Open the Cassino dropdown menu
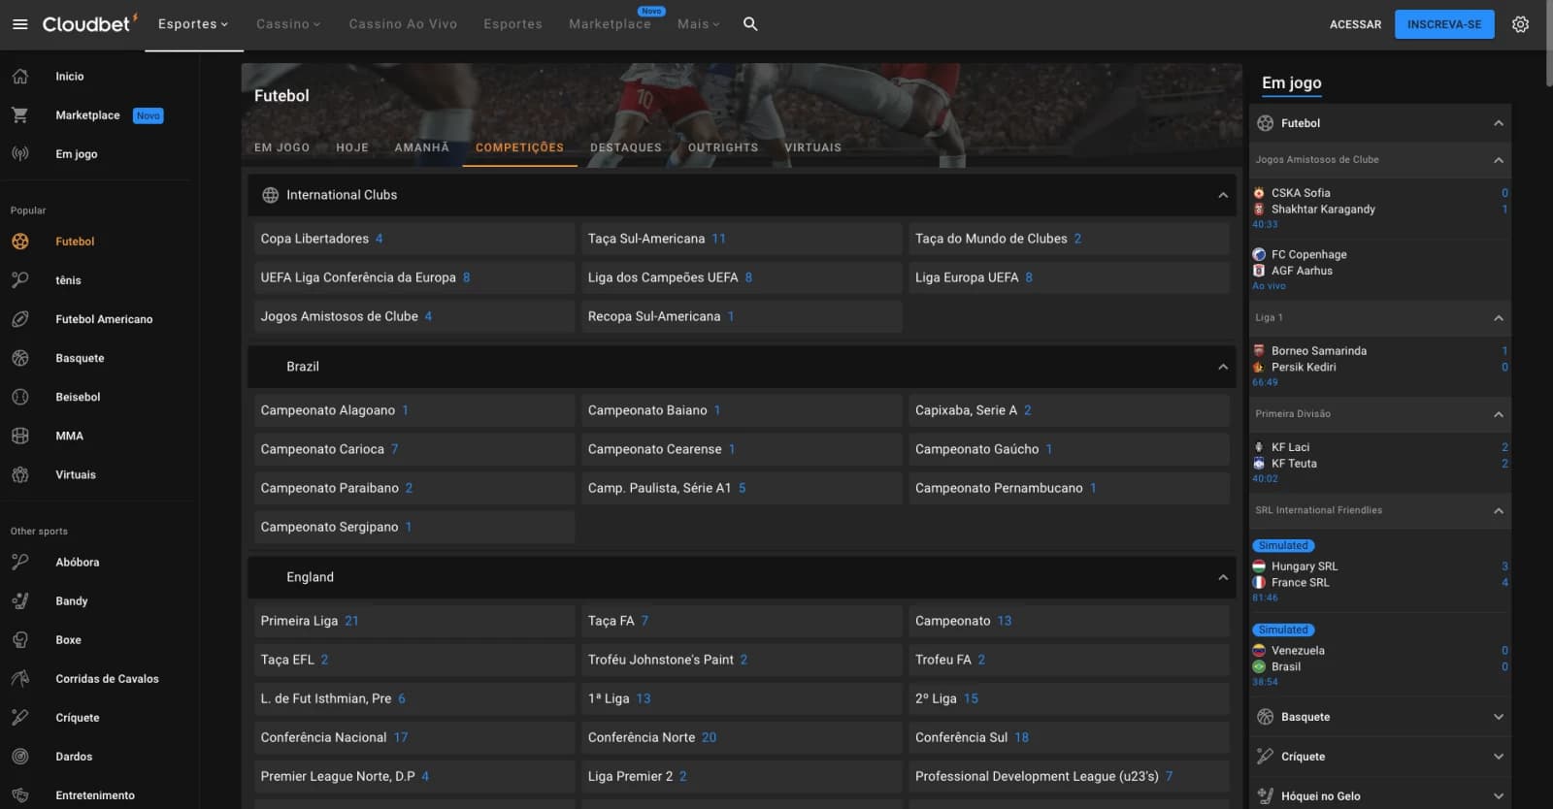 (x=288, y=24)
